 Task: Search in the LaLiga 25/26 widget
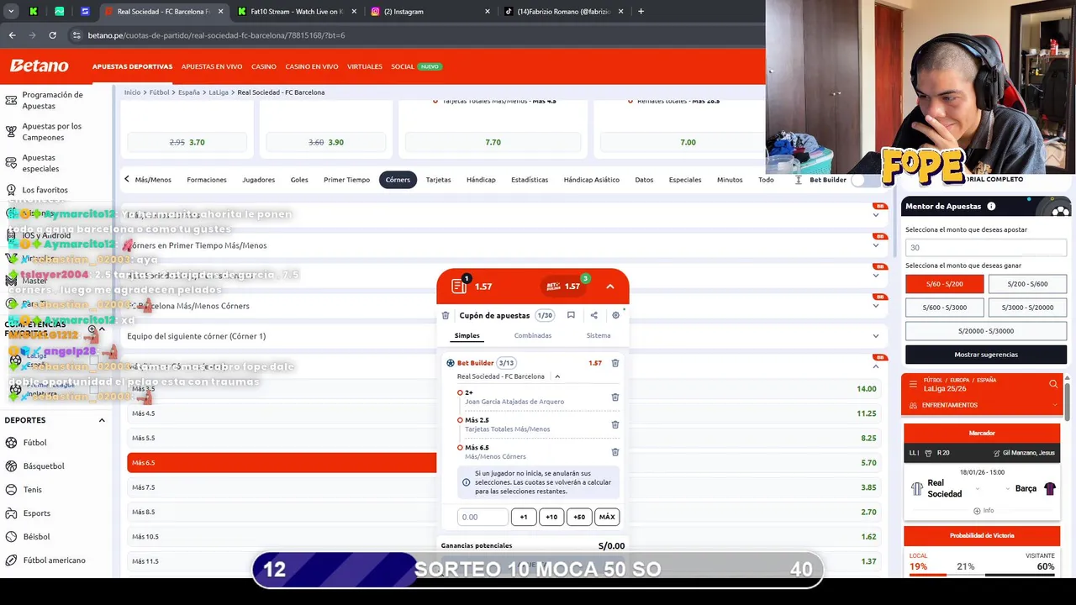(x=1053, y=384)
